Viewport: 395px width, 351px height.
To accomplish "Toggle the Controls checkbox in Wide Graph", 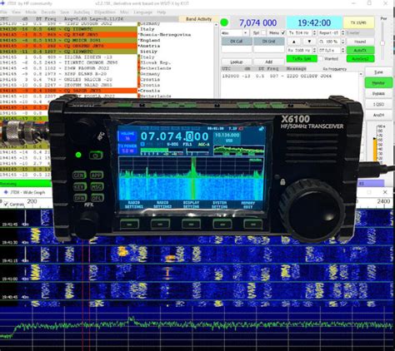I will (6, 205).
